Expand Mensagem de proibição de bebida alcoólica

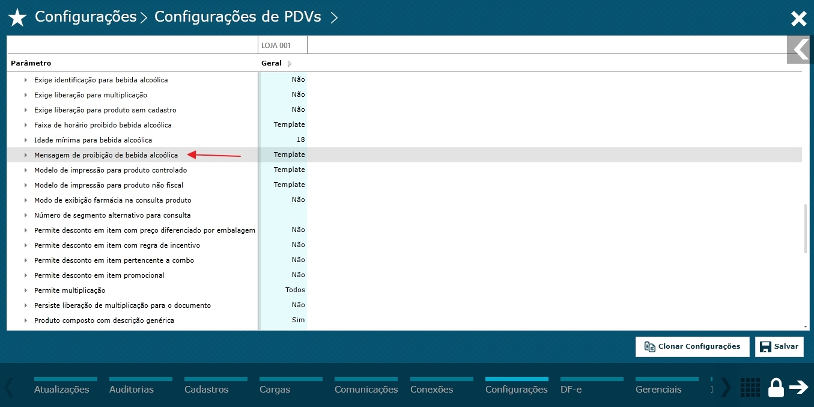tap(26, 155)
